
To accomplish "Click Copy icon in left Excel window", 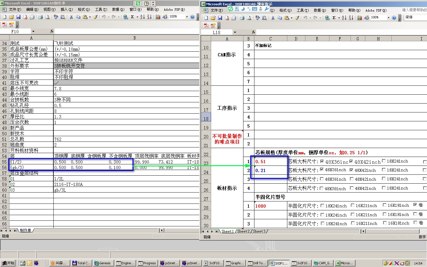I will pyautogui.click(x=78, y=17).
